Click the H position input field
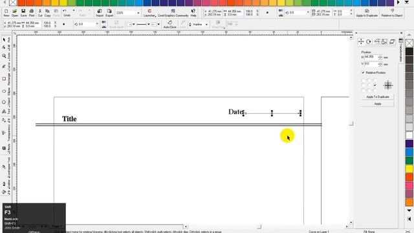 click(371, 57)
